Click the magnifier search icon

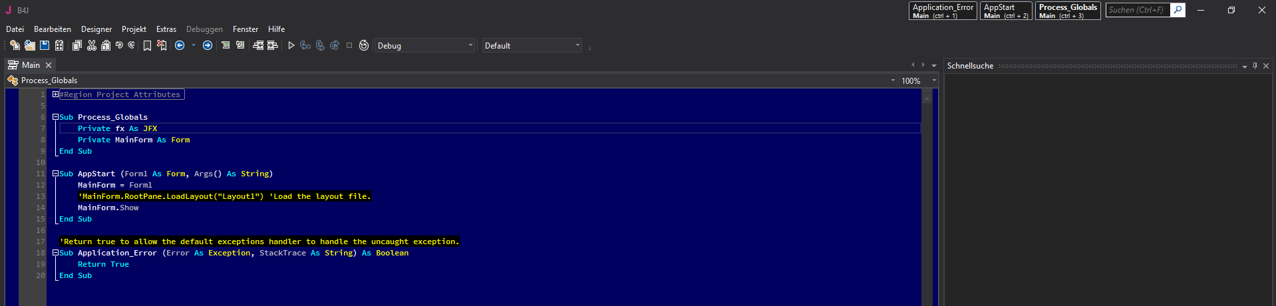pyautogui.click(x=1178, y=10)
